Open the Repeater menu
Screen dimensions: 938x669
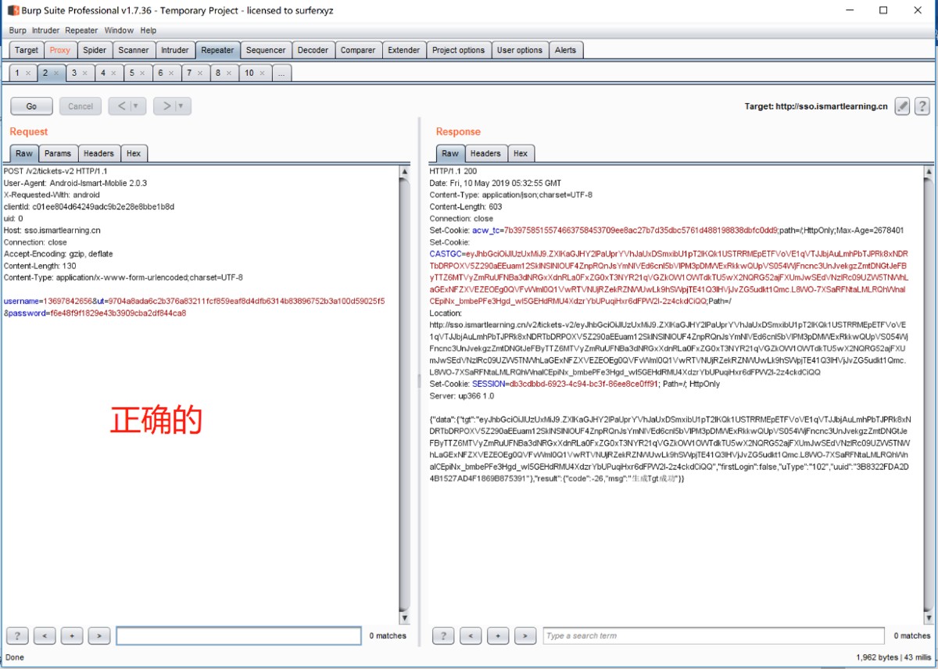81,30
